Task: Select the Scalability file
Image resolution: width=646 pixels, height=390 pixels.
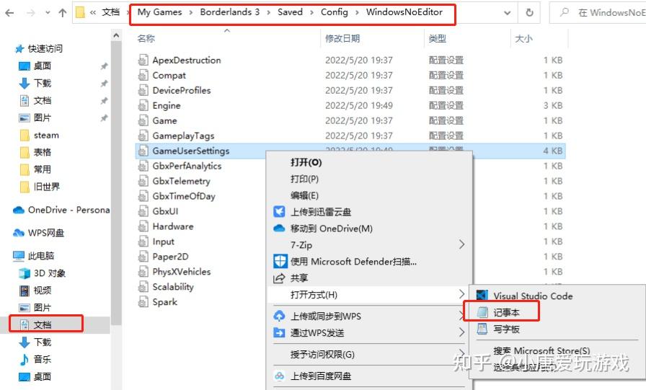Action: [x=172, y=287]
